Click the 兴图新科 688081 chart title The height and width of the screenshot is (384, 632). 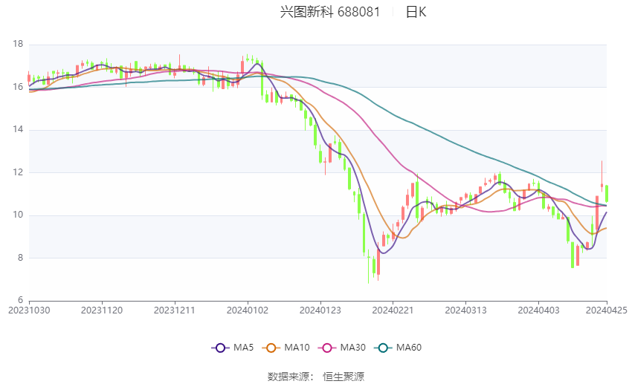click(330, 12)
